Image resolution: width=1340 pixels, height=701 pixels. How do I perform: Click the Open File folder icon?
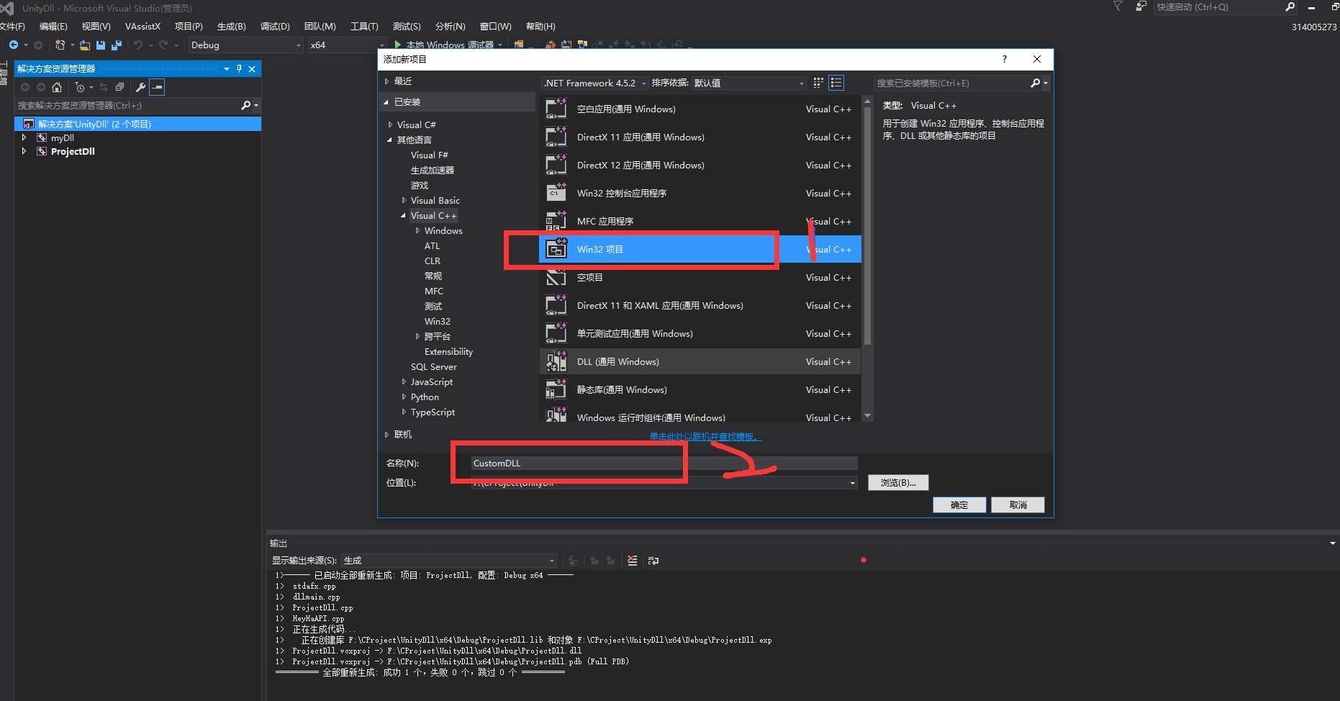click(x=85, y=45)
